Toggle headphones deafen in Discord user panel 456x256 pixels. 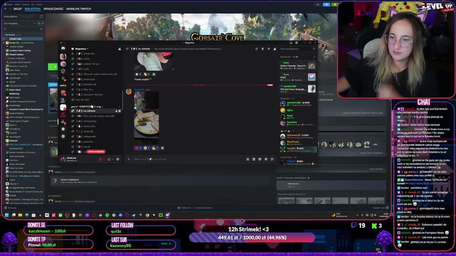click(x=109, y=159)
